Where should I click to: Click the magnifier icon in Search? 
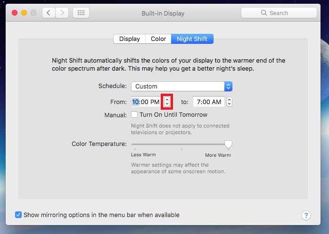point(264,13)
